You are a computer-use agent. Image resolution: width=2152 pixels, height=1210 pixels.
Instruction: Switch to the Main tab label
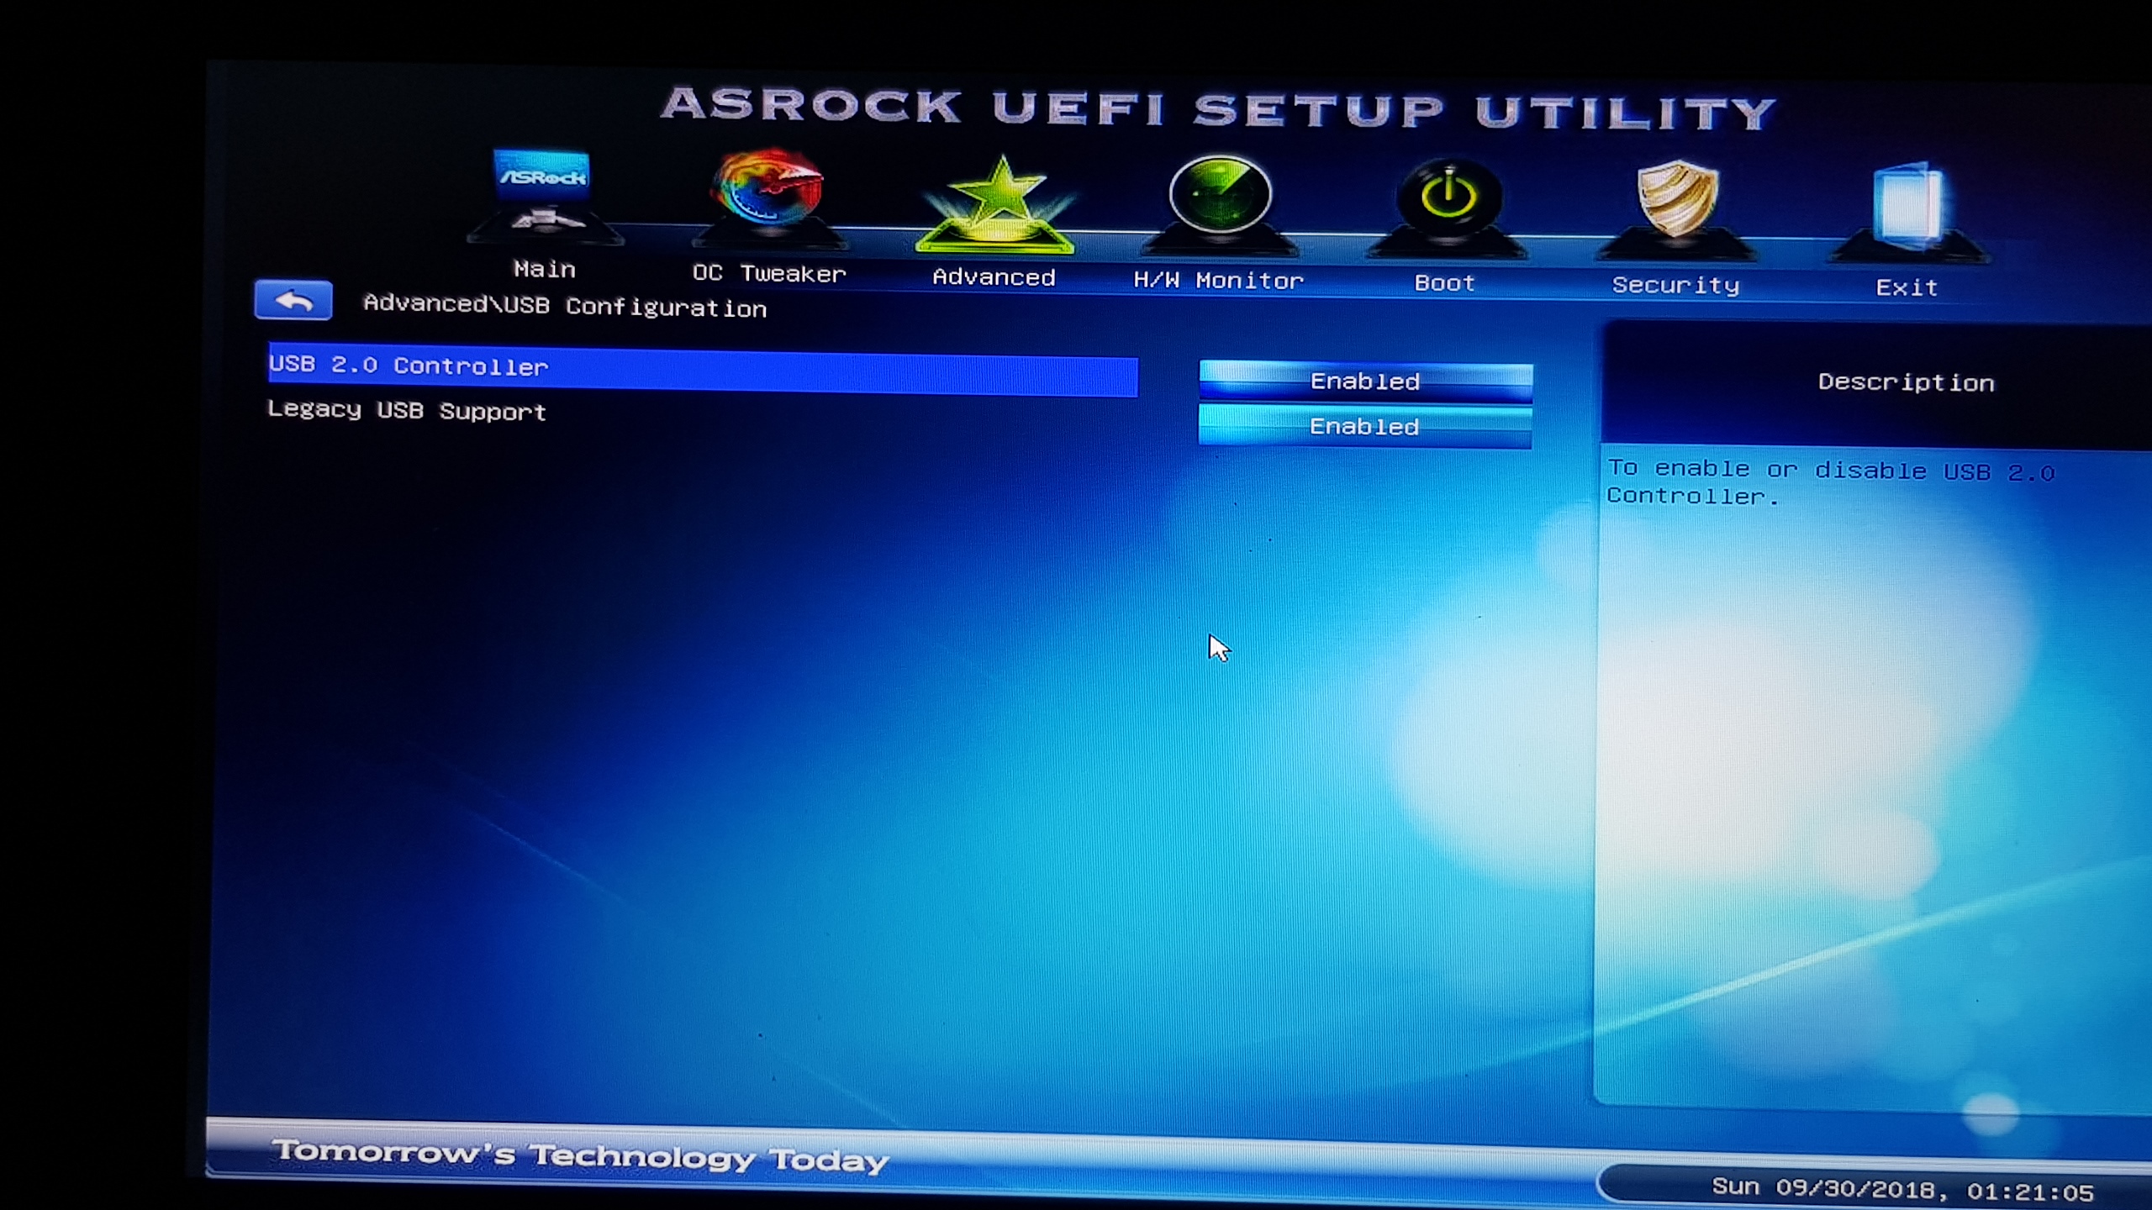coord(545,270)
